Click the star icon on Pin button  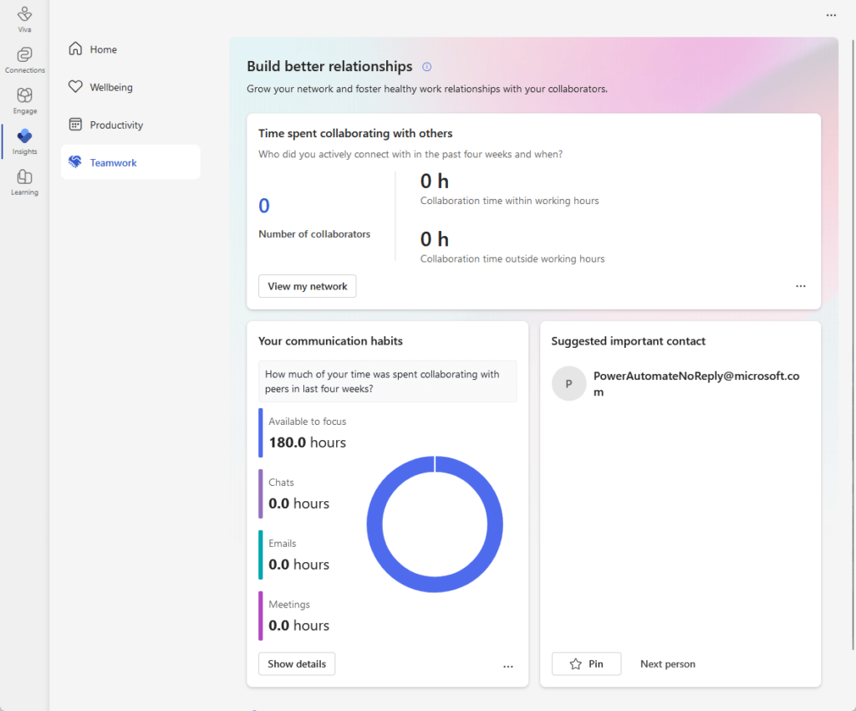(575, 664)
